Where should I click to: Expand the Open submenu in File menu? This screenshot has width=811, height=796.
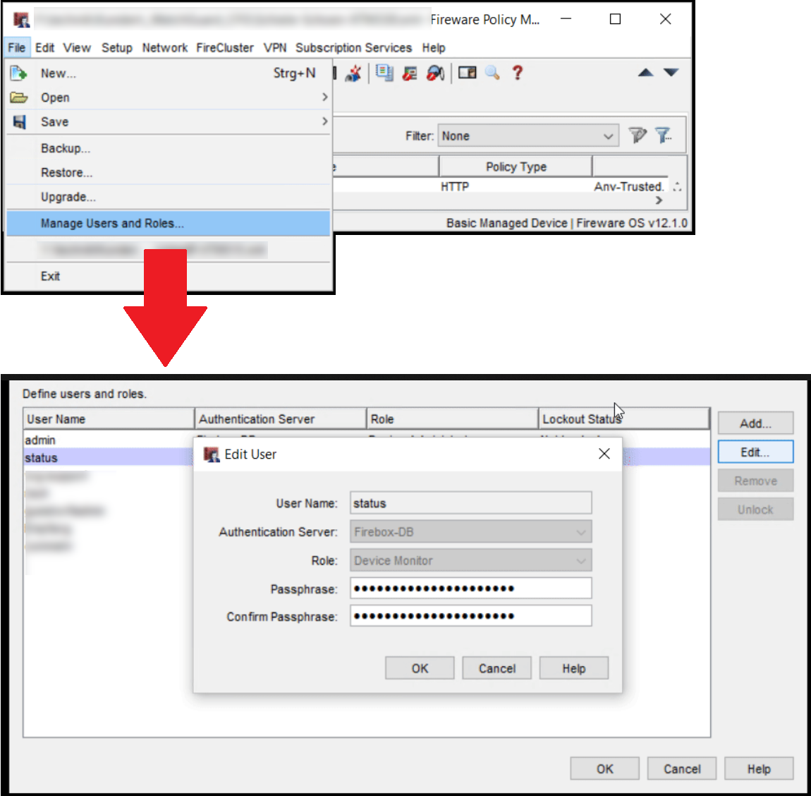tap(55, 97)
